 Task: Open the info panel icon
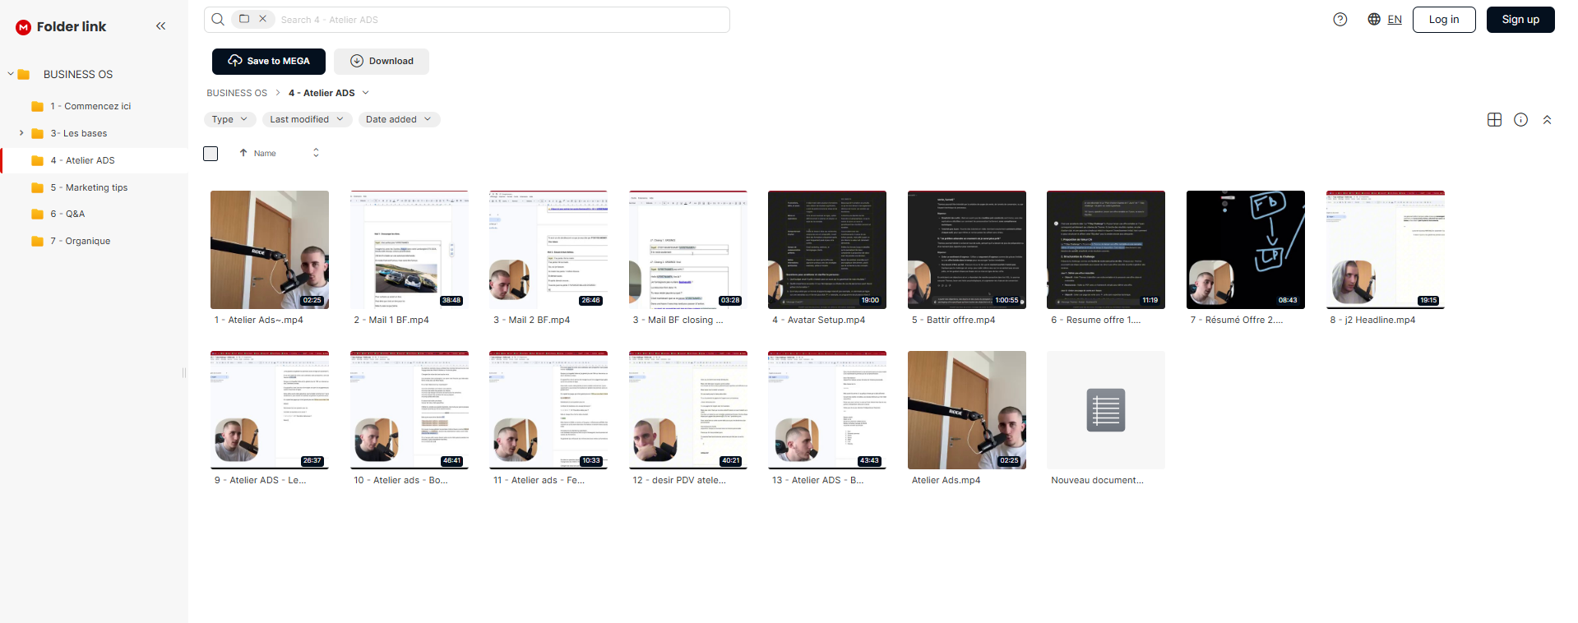pyautogui.click(x=1521, y=120)
